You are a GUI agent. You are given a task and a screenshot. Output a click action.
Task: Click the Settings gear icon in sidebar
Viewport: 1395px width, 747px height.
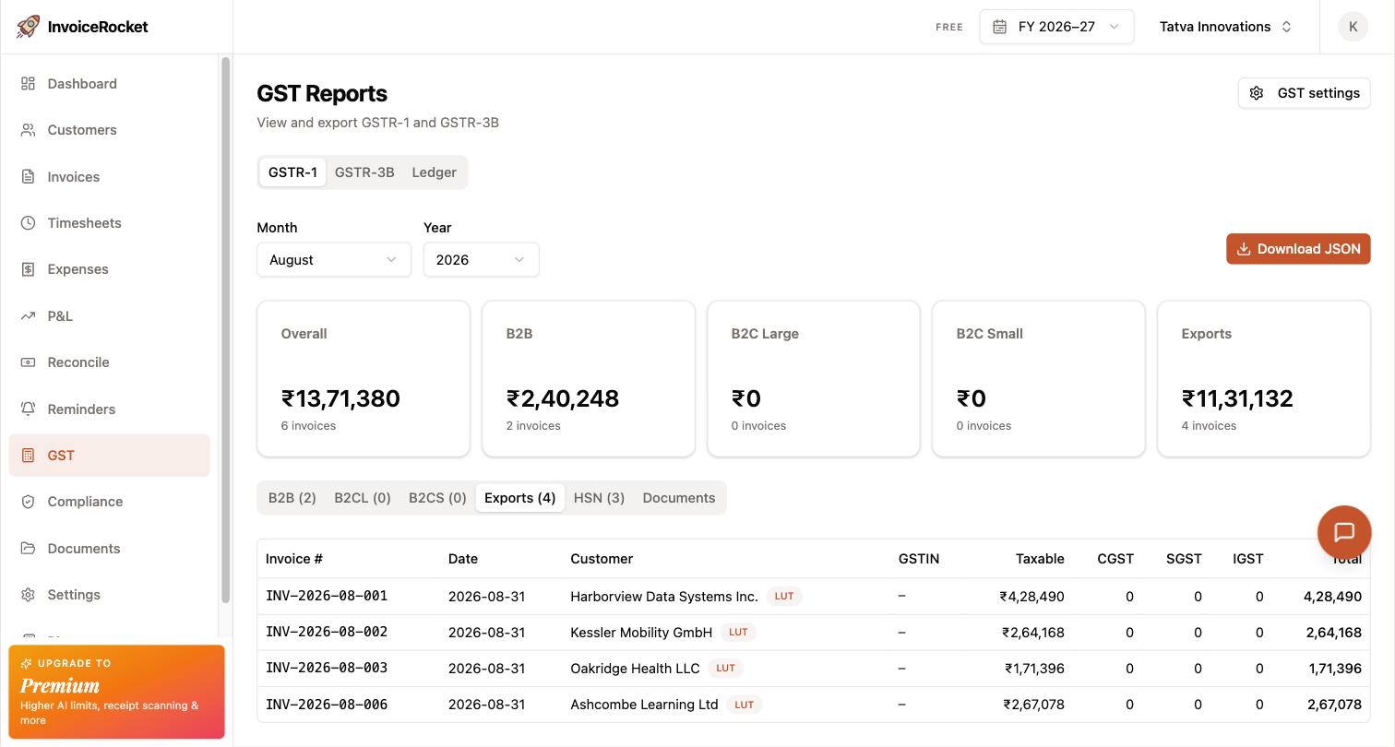pos(29,595)
